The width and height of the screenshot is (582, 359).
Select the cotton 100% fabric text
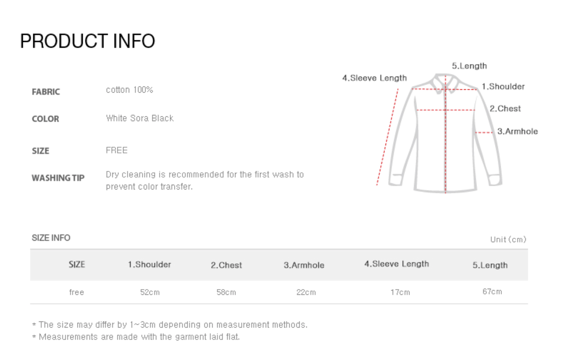point(129,90)
